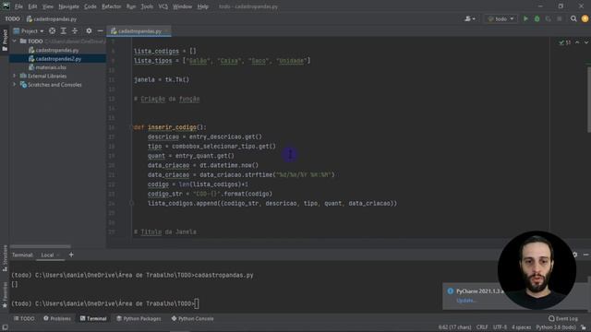Expand the External Libraries node
This screenshot has height=332, width=591.
click(15, 76)
